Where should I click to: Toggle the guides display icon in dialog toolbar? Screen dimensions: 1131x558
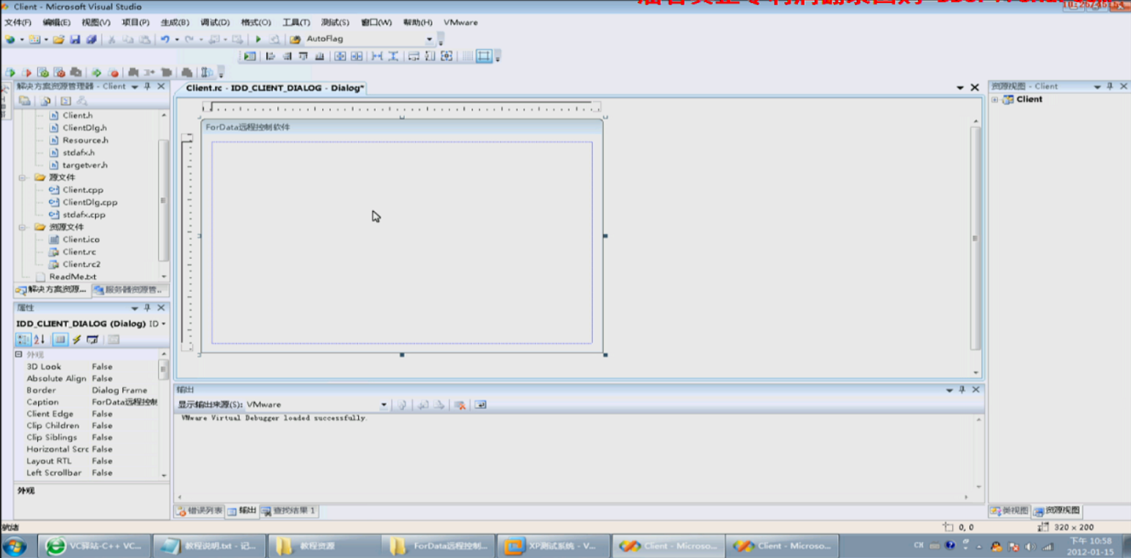[x=484, y=56]
